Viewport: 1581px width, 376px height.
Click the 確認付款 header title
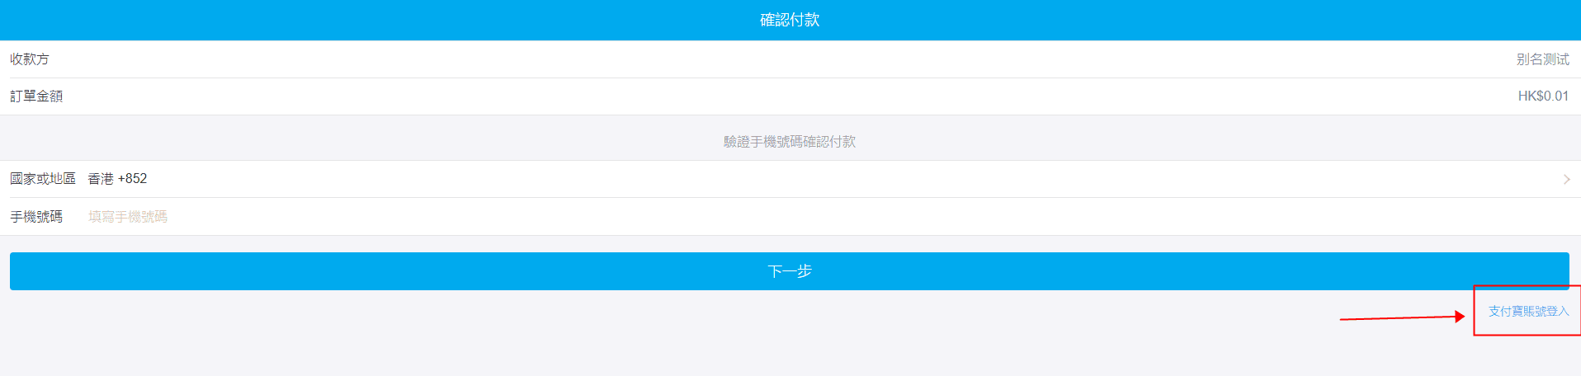(x=790, y=20)
